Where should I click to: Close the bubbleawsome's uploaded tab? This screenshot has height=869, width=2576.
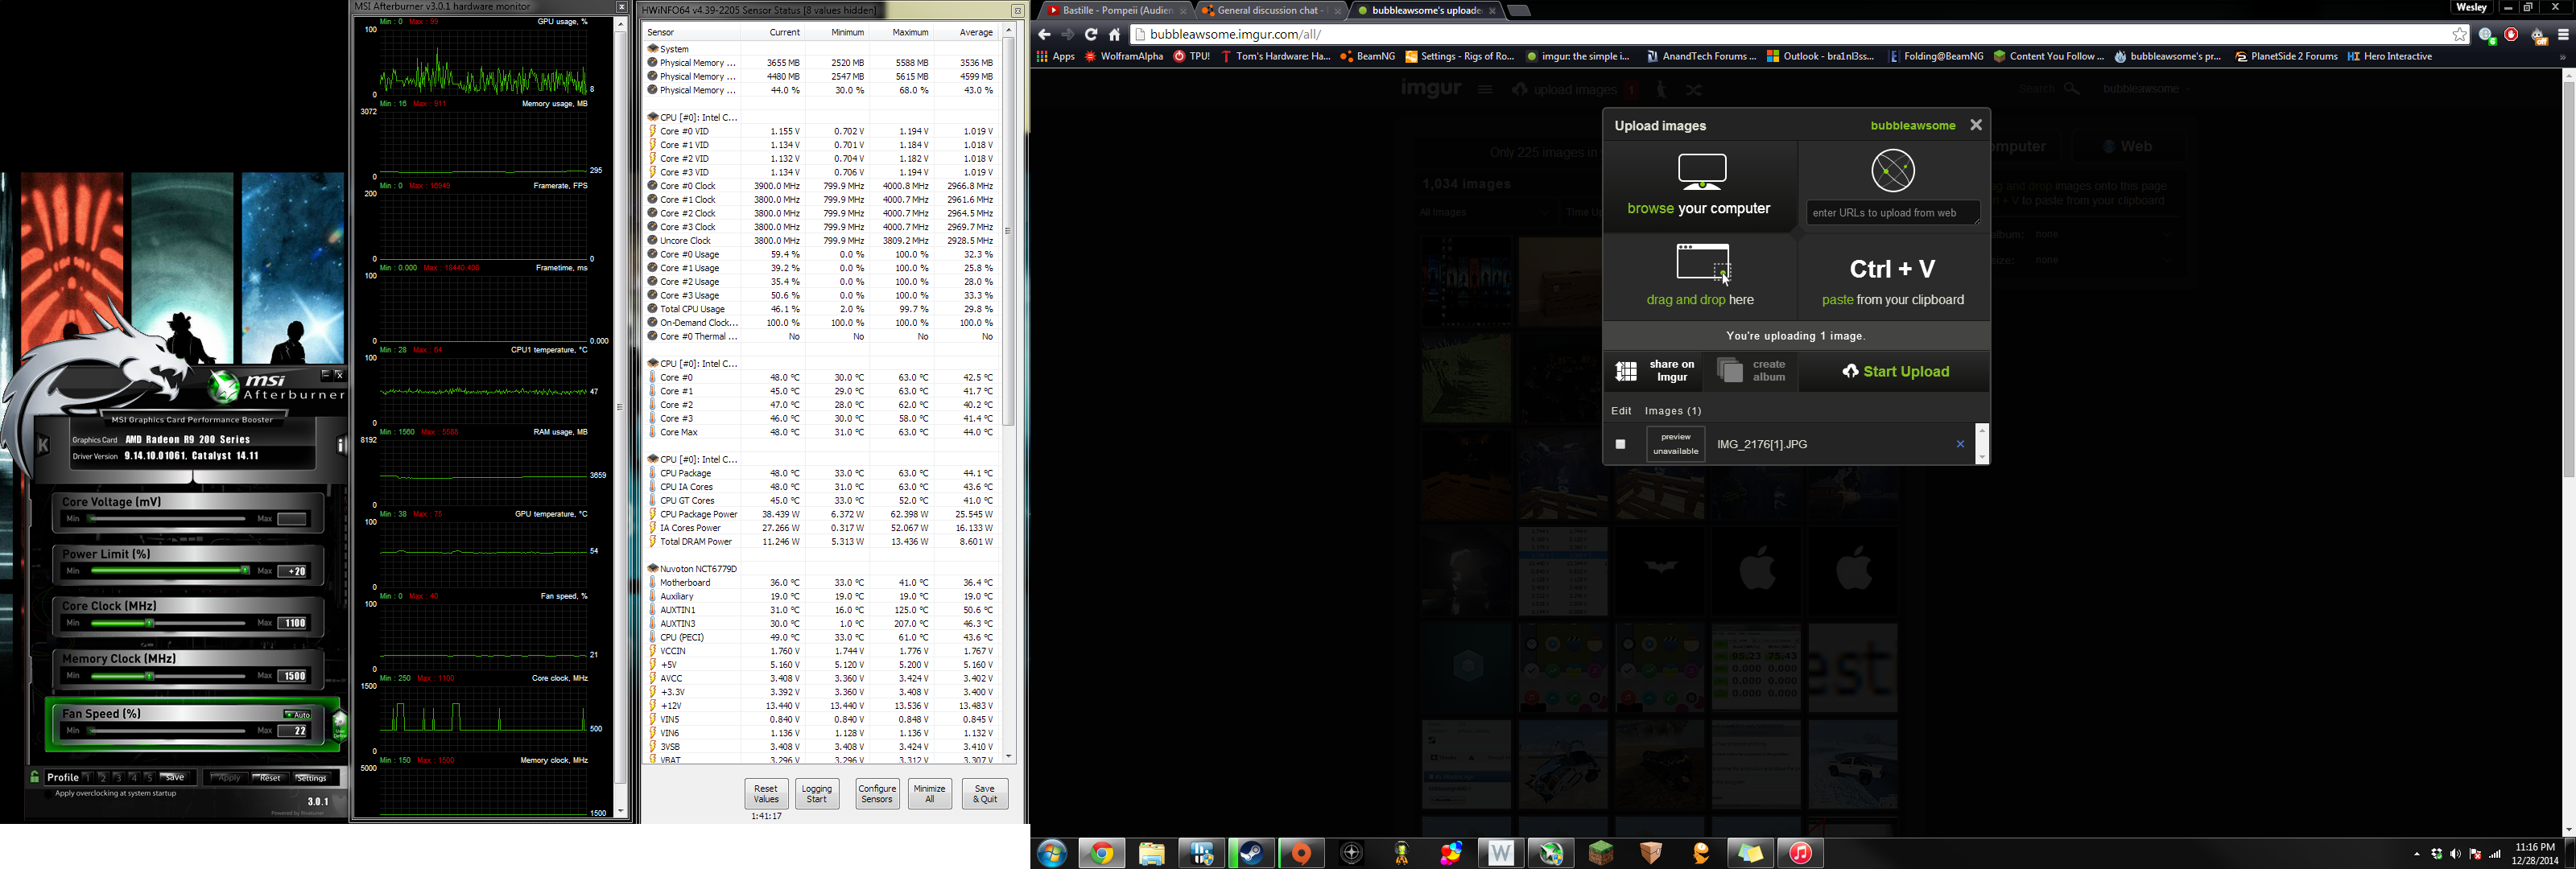tap(1492, 11)
